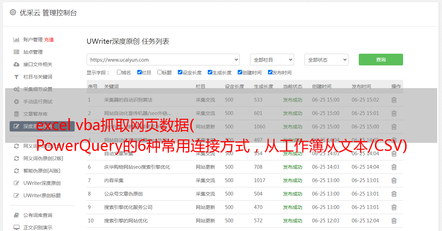Open UWriter原创标题 in sidebar
The image size is (442, 231).
click(x=42, y=196)
